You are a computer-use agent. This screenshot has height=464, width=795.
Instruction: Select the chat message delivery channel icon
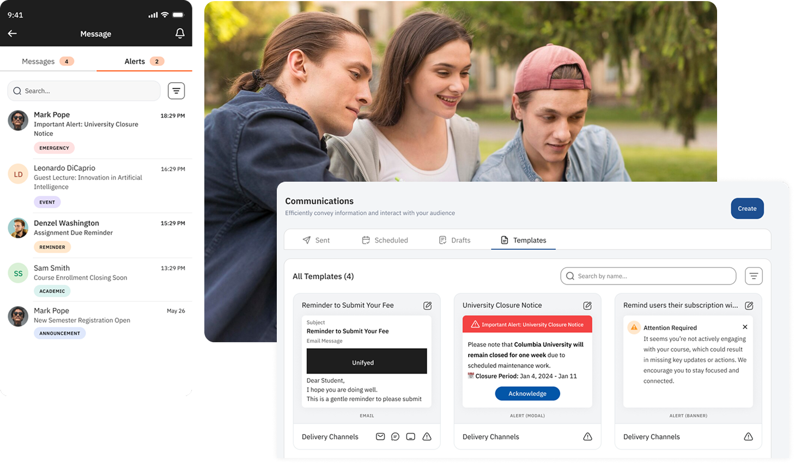tap(396, 437)
